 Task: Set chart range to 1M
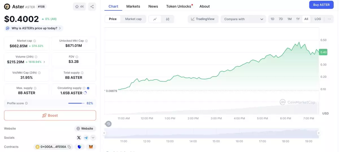(x=290, y=19)
